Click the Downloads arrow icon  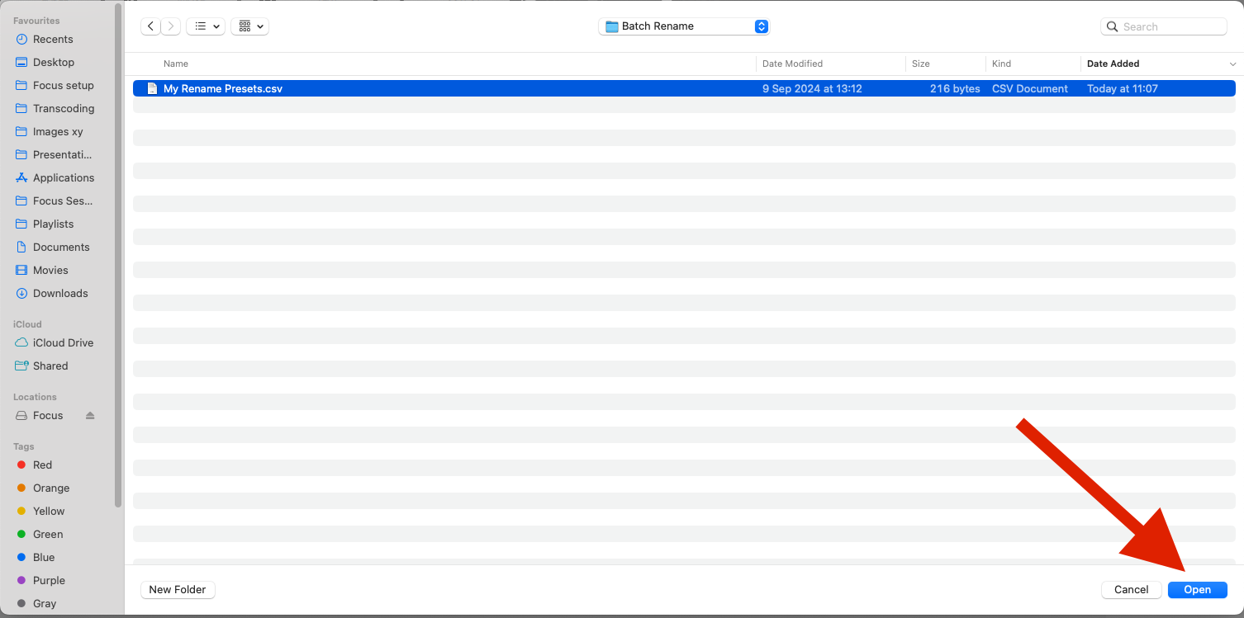click(x=21, y=293)
